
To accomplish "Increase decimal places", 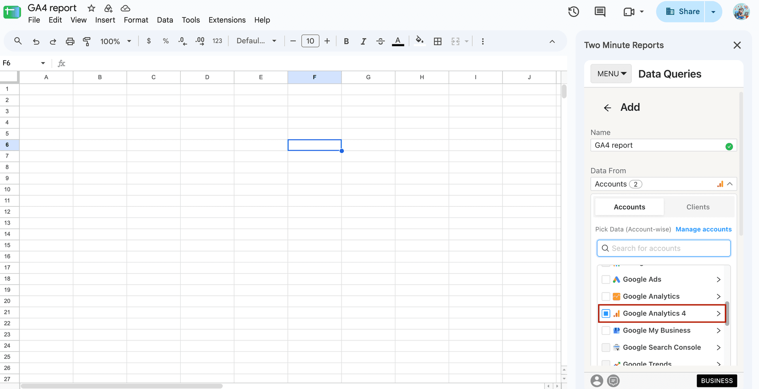I will [200, 41].
